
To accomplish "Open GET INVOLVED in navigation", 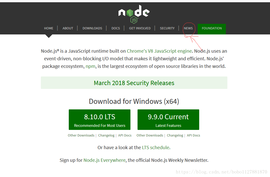I will click(140, 28).
